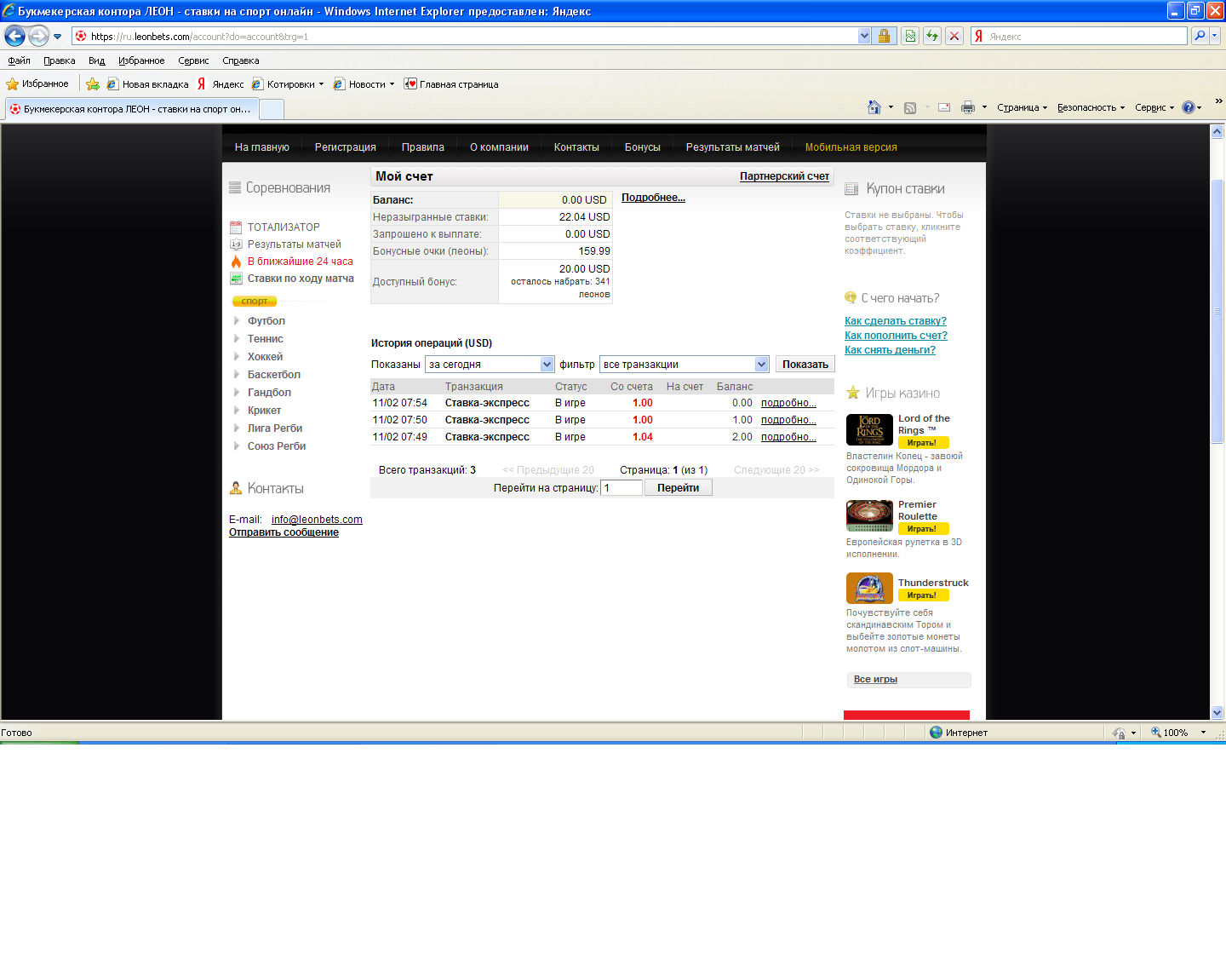Open the Избранное menu in menu bar
The image size is (1226, 966).
coord(141,60)
